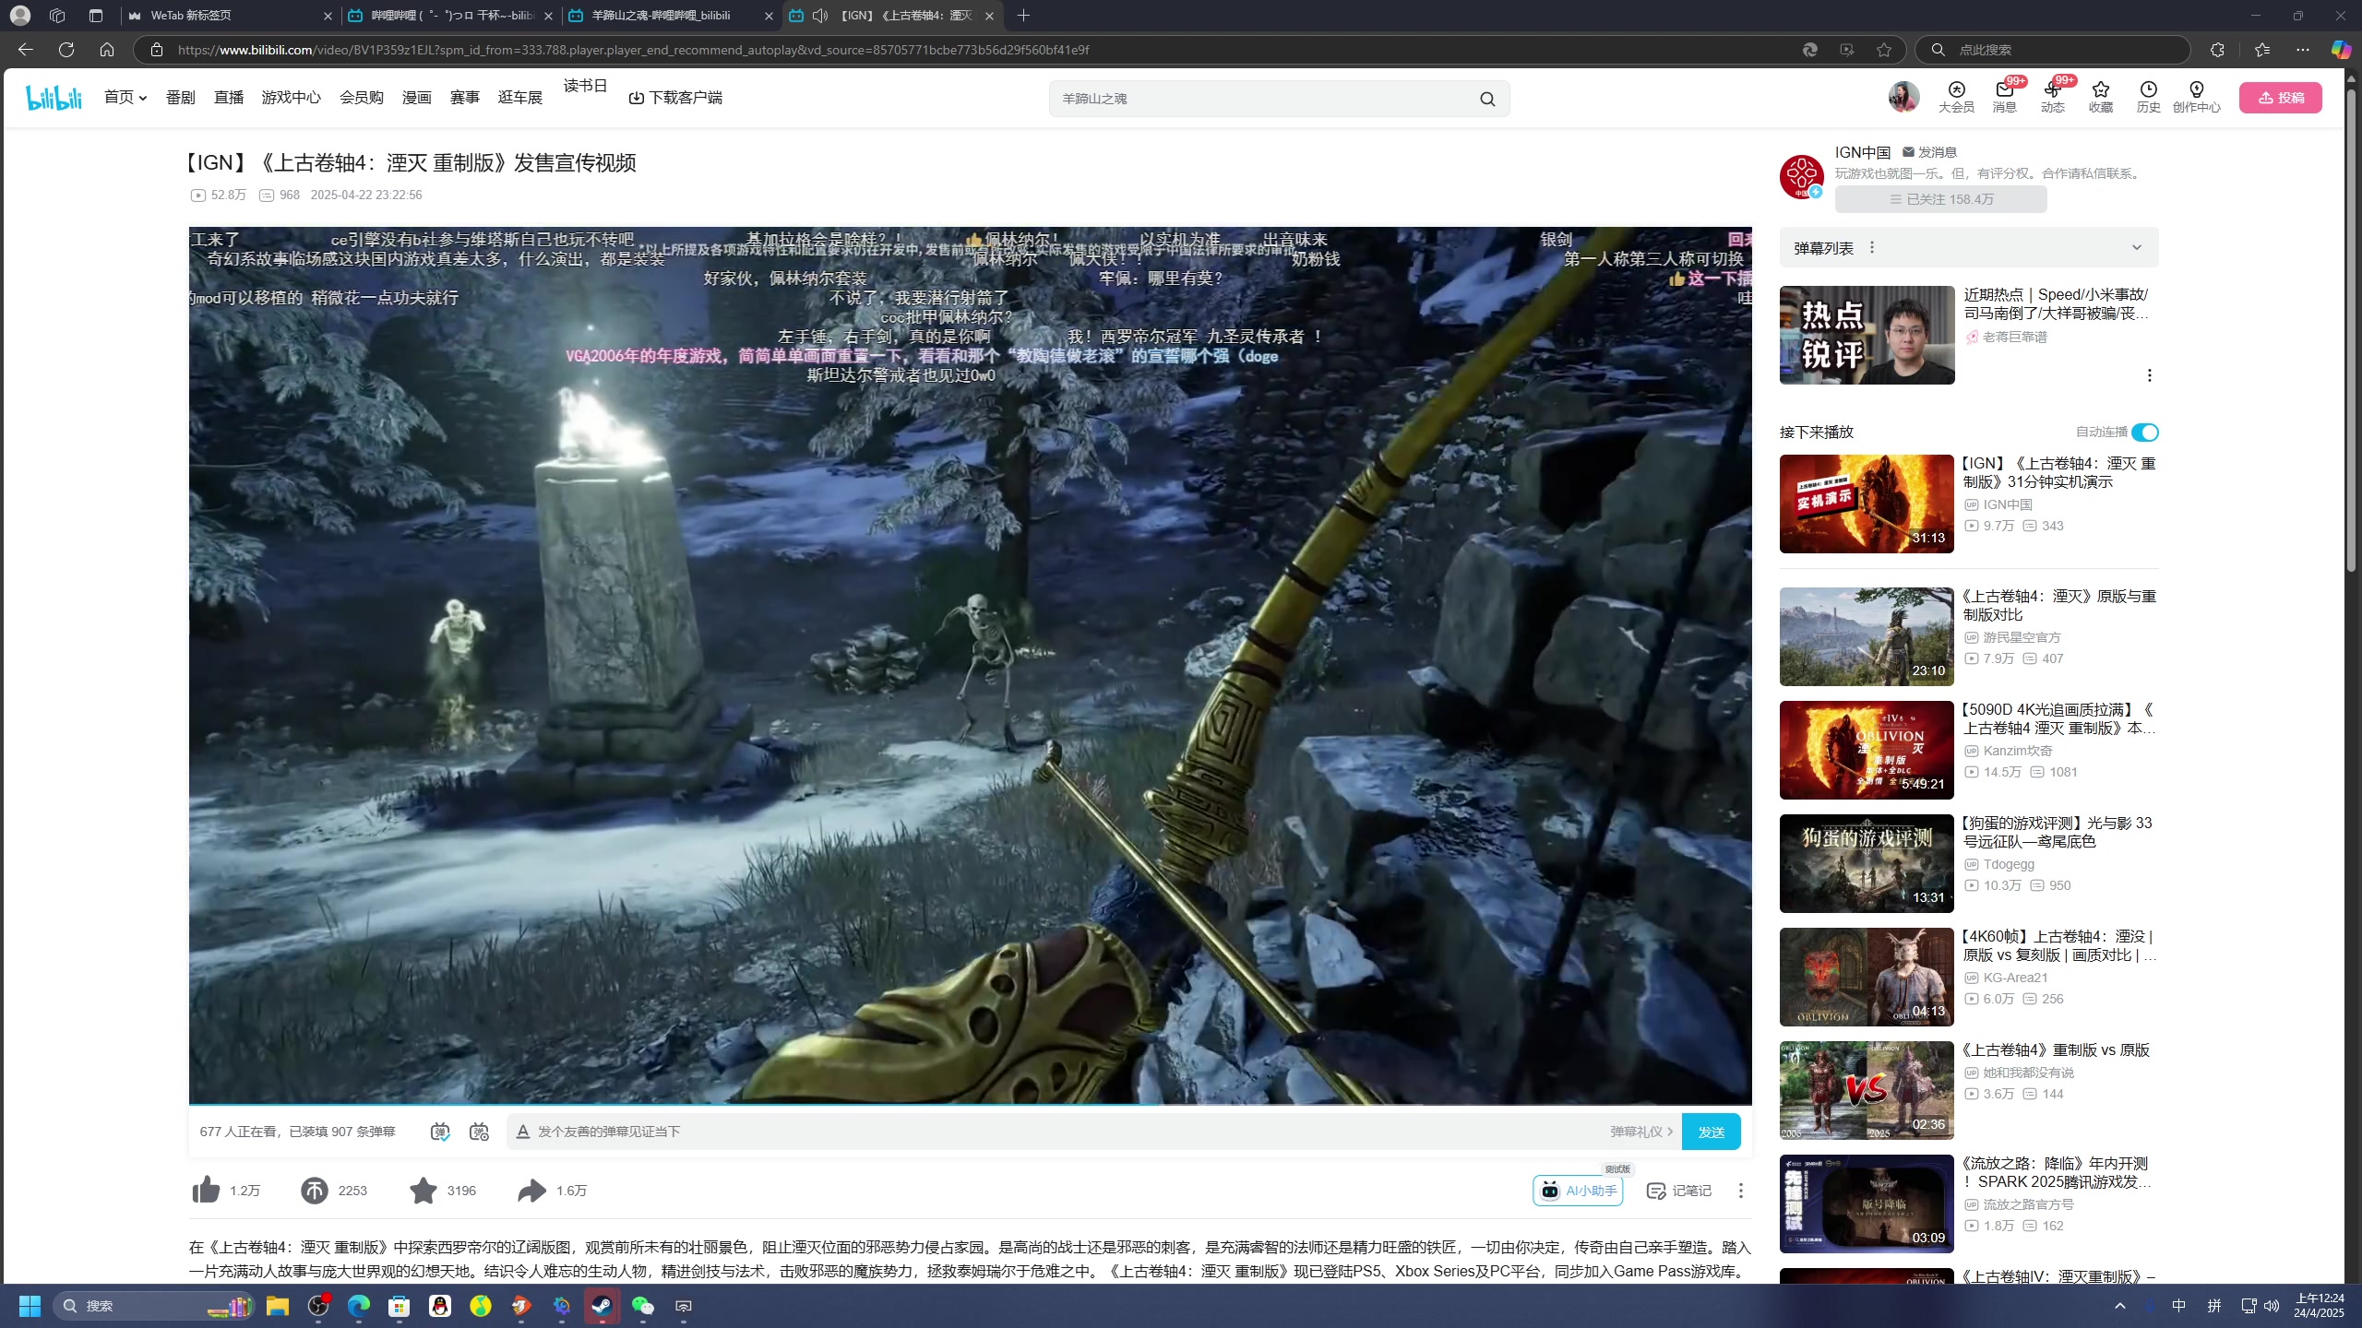This screenshot has width=2362, height=1328.
Task: Open 记笔记 note taking
Action: [1678, 1191]
